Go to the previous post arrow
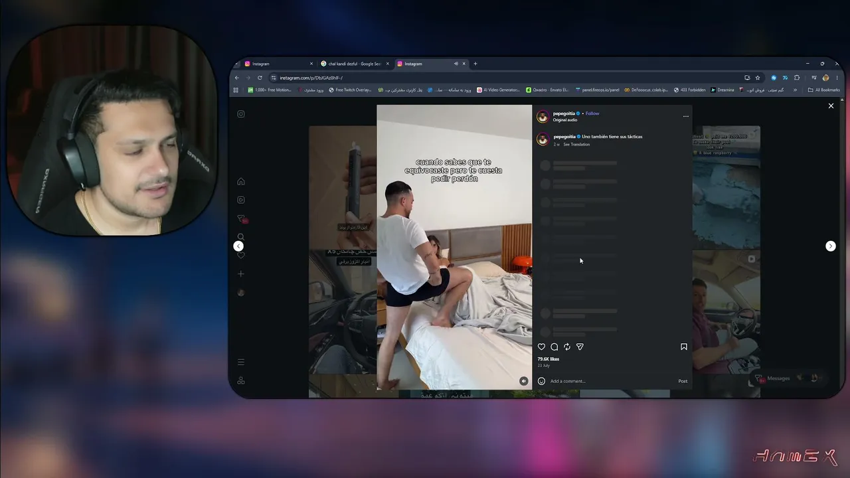The image size is (850, 478). (238, 246)
